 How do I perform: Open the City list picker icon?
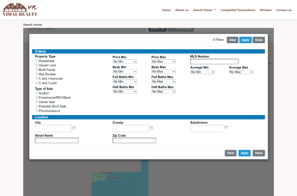(x=73, y=128)
